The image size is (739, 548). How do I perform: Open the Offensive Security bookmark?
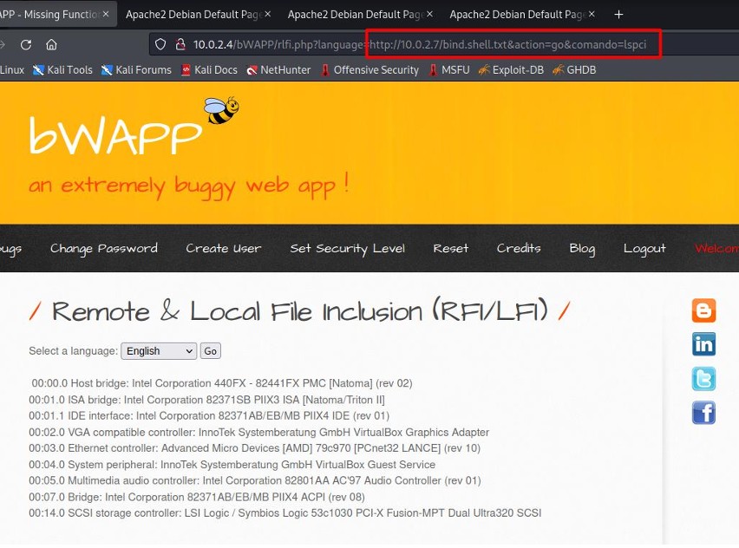pos(369,70)
